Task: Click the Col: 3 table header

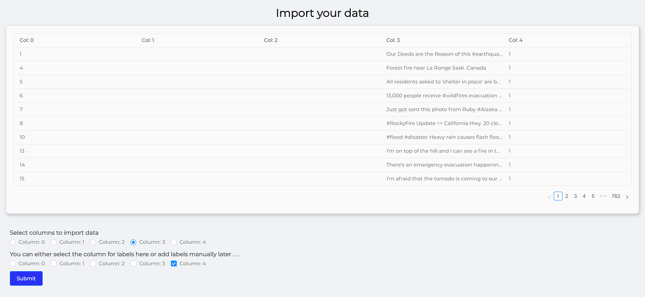Action: tap(393, 40)
